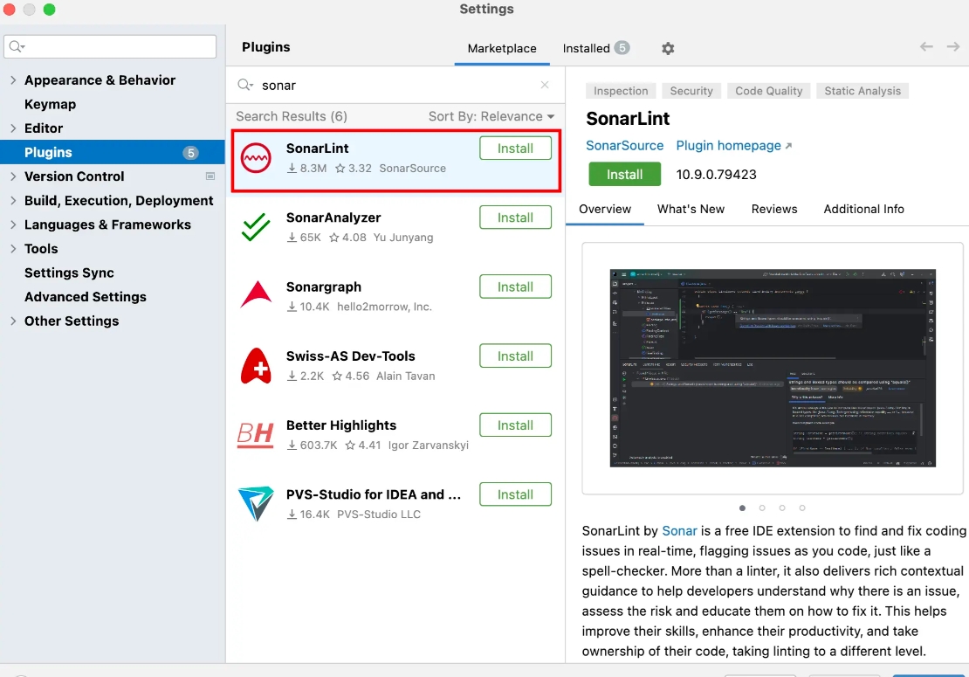The width and height of the screenshot is (969, 677).
Task: Install the Sonargraph plugin
Action: tap(515, 287)
